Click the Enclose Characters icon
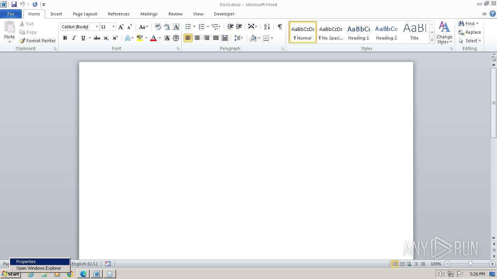The image size is (497, 279). 176,38
